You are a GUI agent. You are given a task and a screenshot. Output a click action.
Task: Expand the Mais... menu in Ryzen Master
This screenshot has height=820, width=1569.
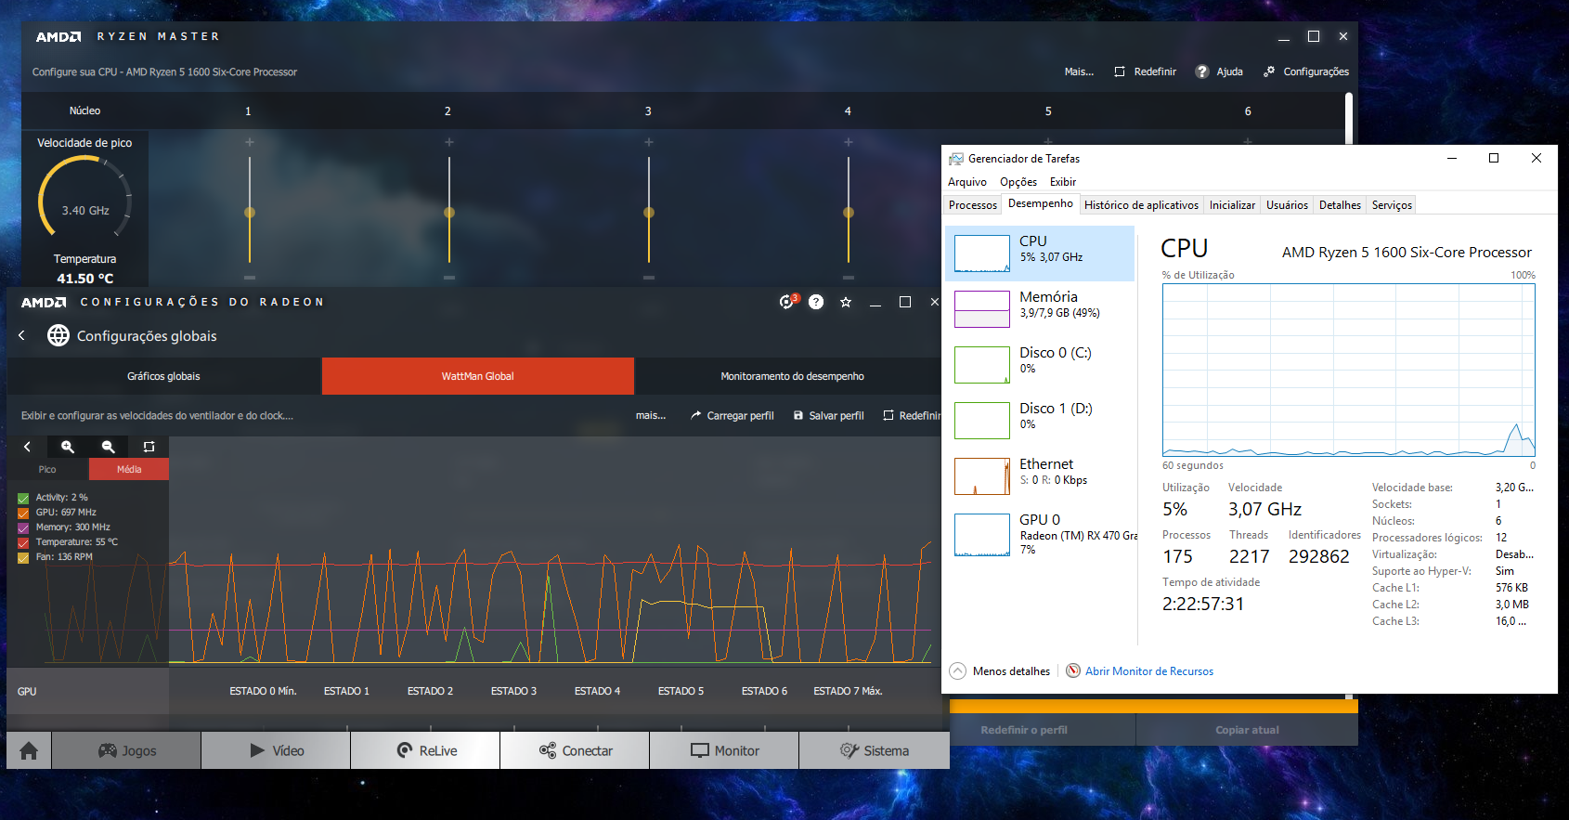click(1079, 72)
